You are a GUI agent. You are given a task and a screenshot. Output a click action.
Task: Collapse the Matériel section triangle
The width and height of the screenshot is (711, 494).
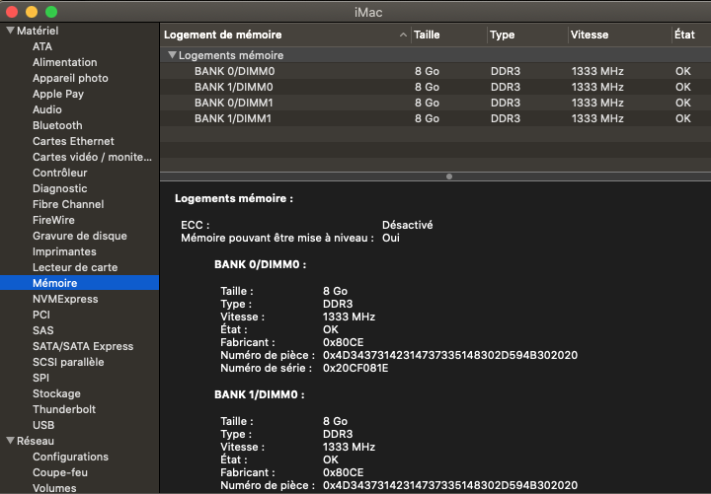click(10, 31)
